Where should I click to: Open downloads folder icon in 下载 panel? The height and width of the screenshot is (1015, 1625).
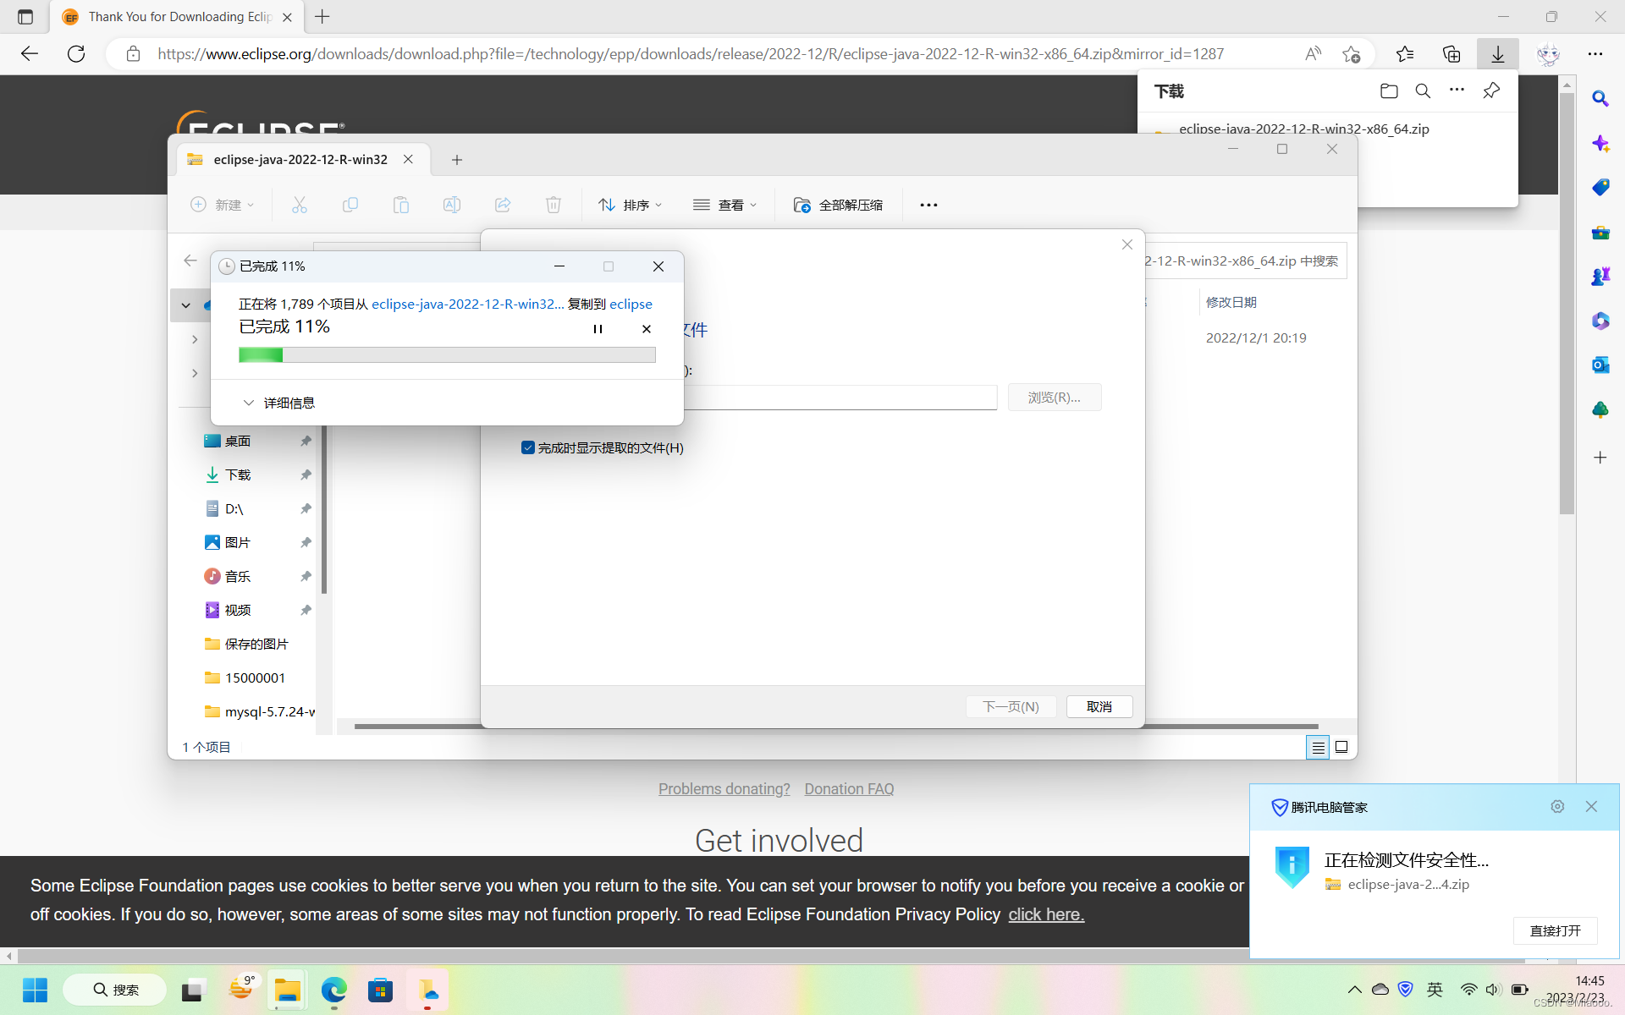tap(1388, 91)
